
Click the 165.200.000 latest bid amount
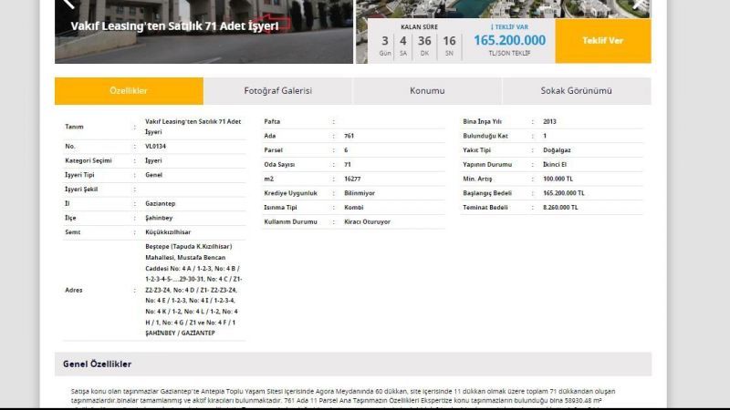(x=509, y=41)
